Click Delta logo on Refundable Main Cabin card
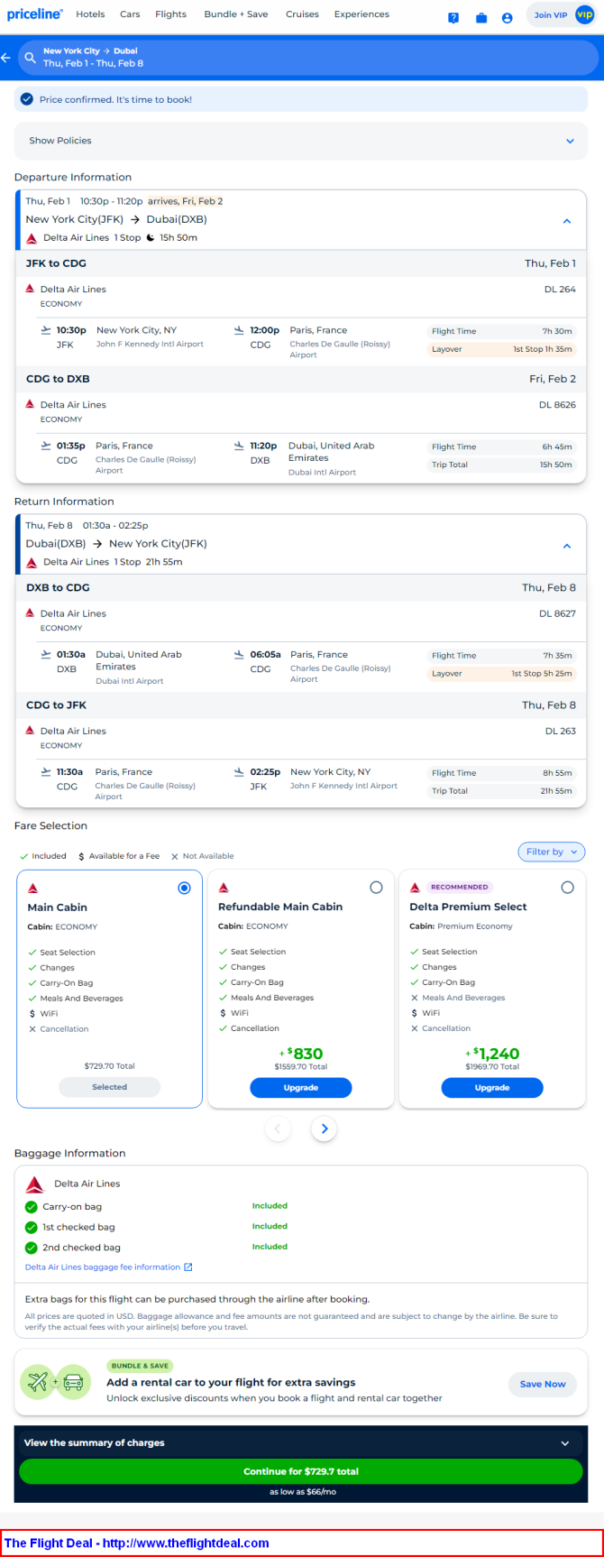This screenshot has height=1557, width=604. point(224,889)
